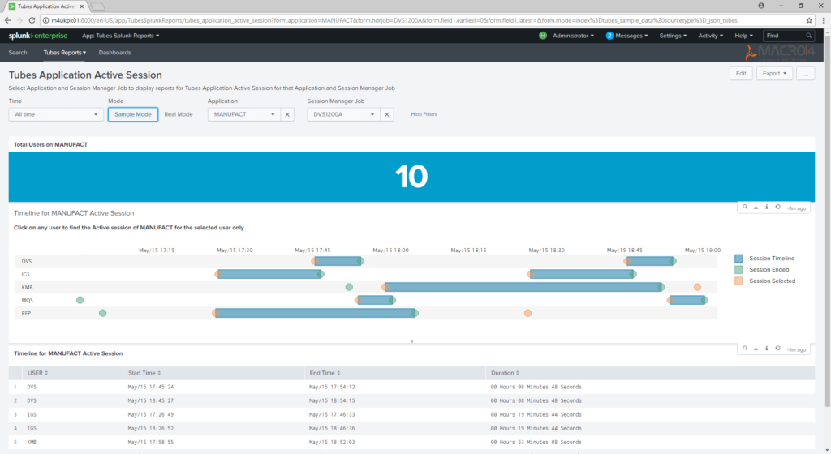Show info for the timeline chart panel
Image resolution: width=831 pixels, height=454 pixels.
[767, 207]
